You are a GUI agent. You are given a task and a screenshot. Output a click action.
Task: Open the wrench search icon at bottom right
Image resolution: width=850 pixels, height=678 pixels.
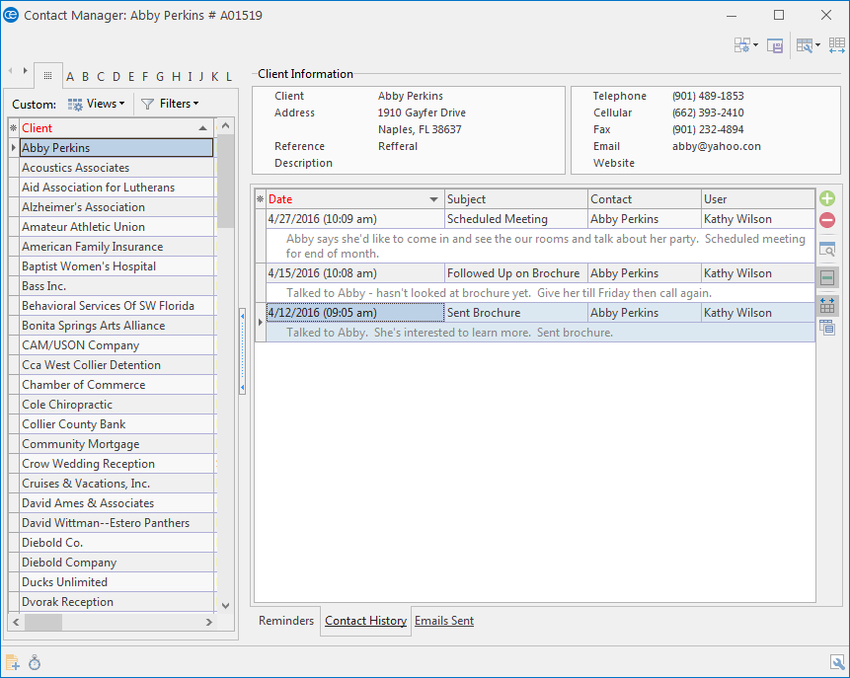[837, 662]
